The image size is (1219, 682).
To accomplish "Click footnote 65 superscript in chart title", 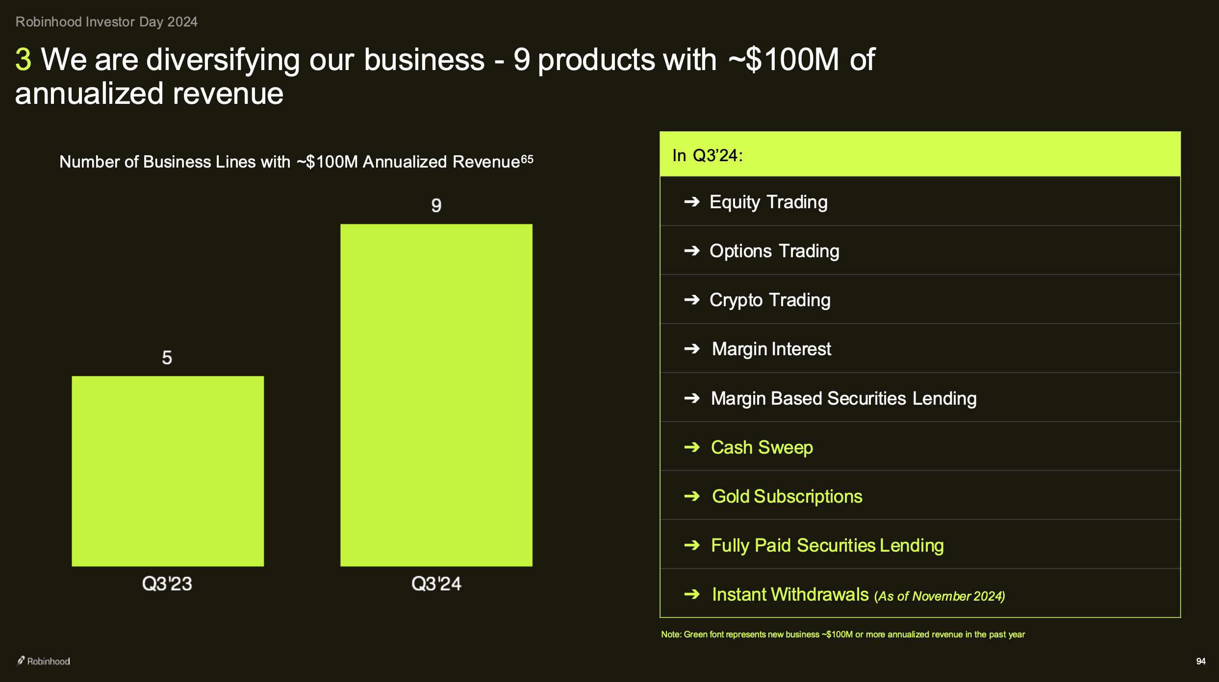I will tap(527, 159).
